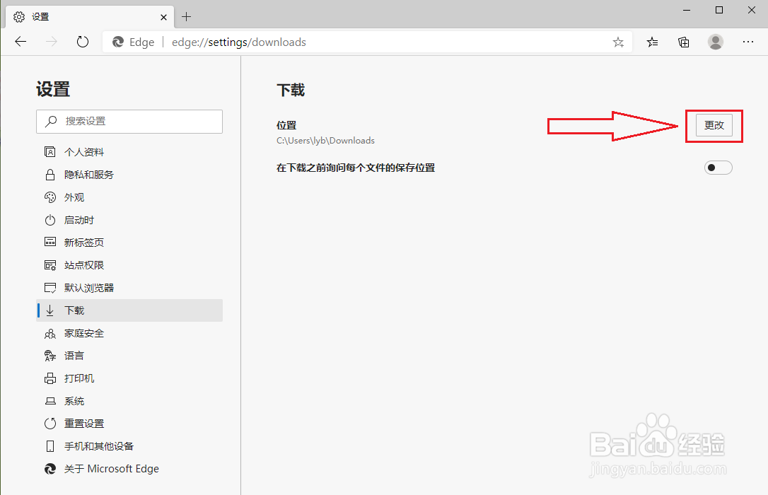This screenshot has height=495, width=768.
Task: Close the 设置 tab
Action: tap(163, 17)
